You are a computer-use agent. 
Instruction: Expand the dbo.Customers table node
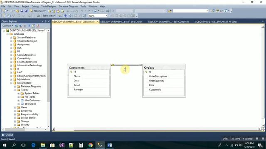pyautogui.click(x=18, y=100)
